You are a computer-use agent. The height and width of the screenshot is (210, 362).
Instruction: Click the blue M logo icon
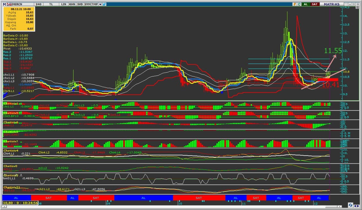click(x=4, y=4)
